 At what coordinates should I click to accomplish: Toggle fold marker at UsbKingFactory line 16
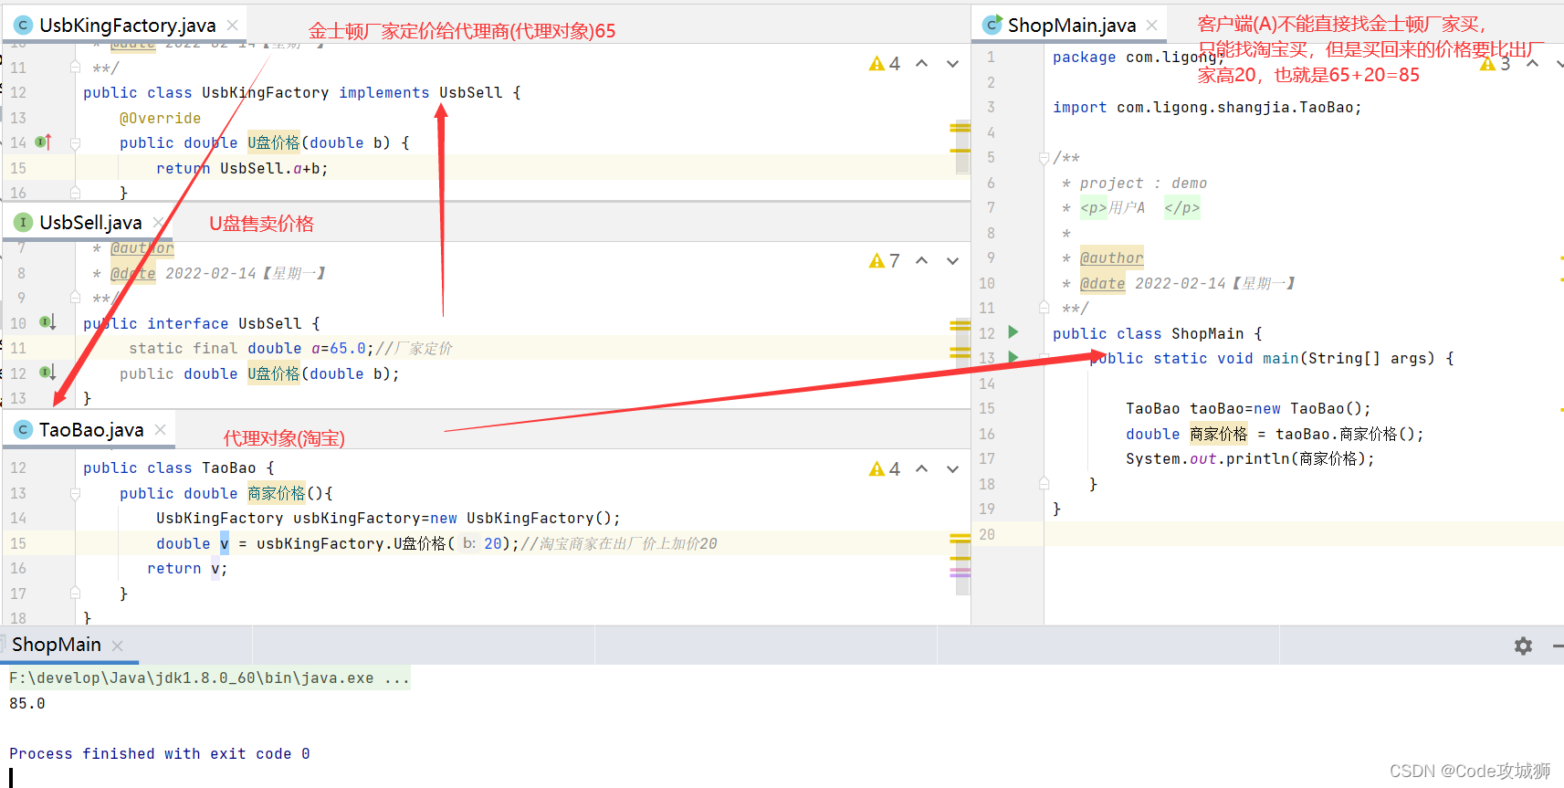pyautogui.click(x=76, y=193)
